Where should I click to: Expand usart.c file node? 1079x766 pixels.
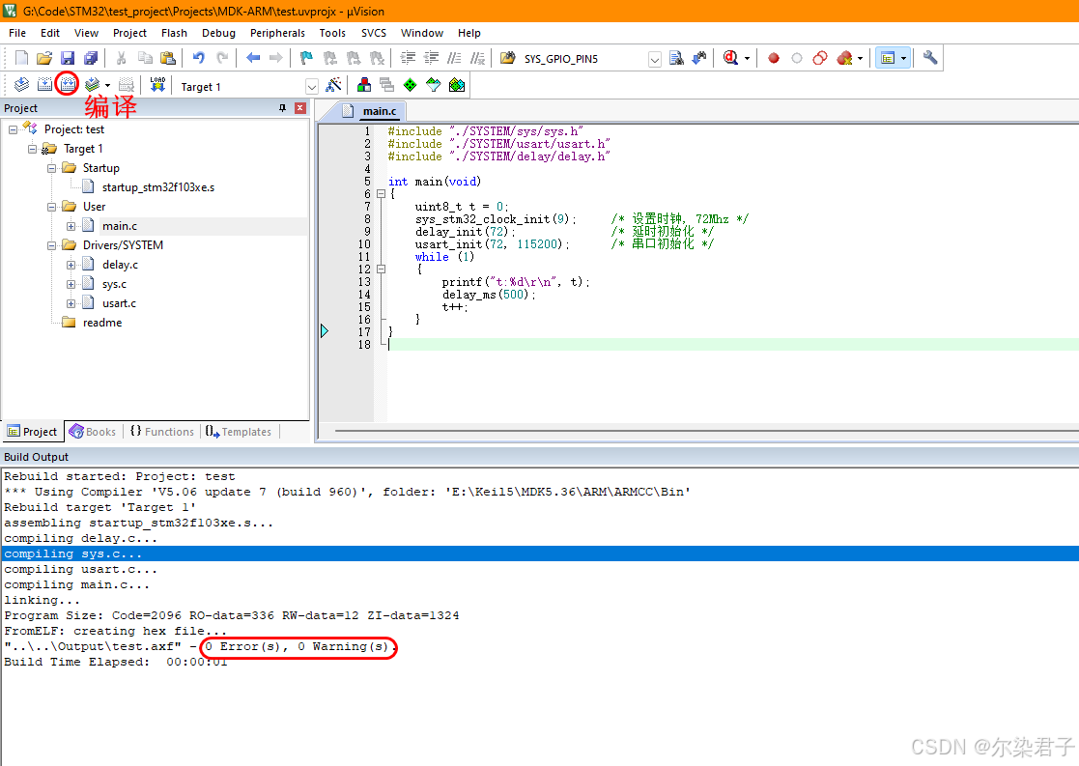[x=71, y=302]
